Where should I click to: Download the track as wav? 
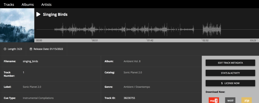point(230,100)
